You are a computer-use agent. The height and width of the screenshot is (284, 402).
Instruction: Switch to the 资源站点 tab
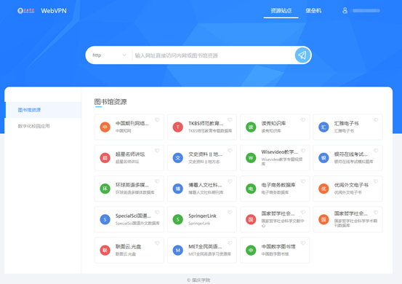[x=281, y=10]
